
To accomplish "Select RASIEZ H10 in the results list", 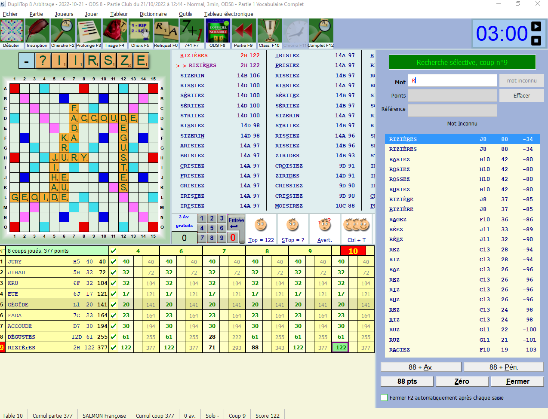I will tap(462, 159).
